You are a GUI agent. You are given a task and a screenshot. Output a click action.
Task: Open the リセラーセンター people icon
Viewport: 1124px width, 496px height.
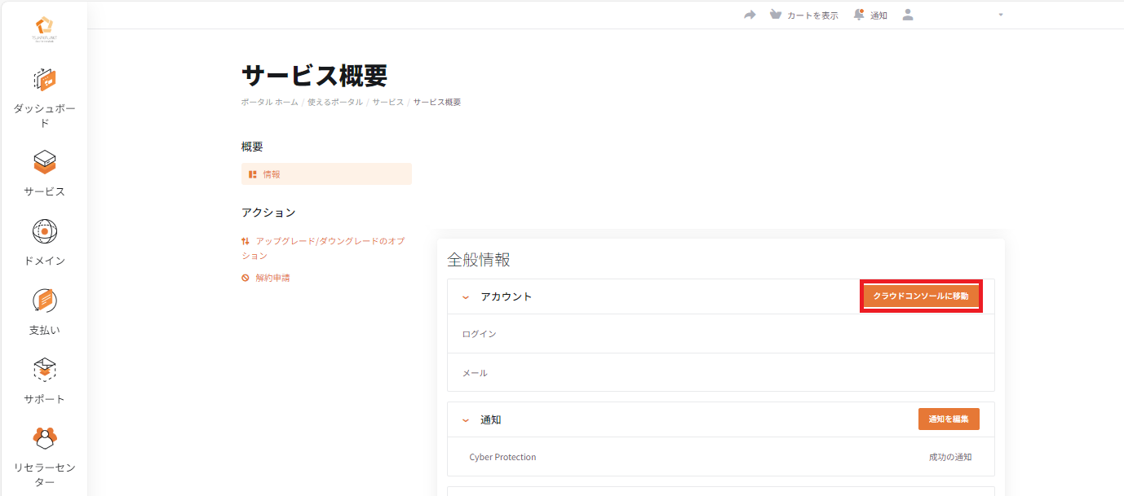click(44, 438)
